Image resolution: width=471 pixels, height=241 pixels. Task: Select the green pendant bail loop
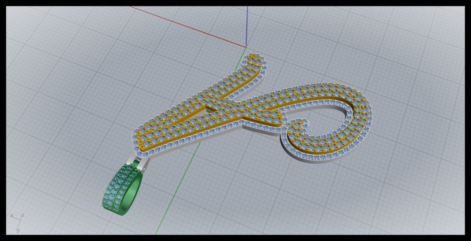pyautogui.click(x=121, y=189)
